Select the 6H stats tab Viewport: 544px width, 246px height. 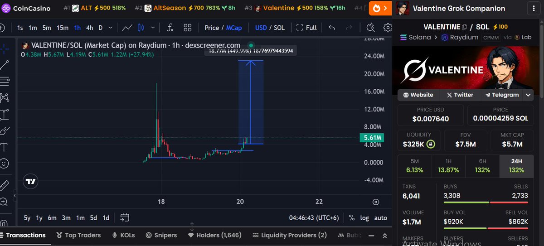tap(482, 165)
